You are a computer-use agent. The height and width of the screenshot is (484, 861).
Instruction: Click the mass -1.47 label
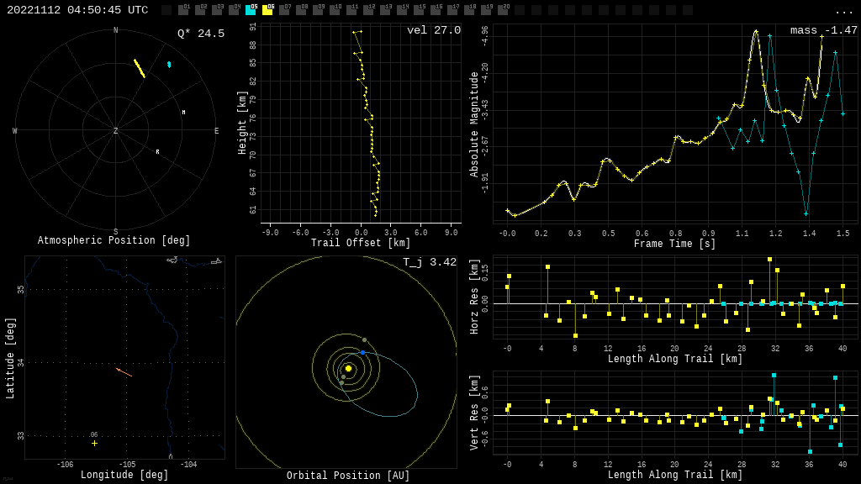[x=823, y=30]
